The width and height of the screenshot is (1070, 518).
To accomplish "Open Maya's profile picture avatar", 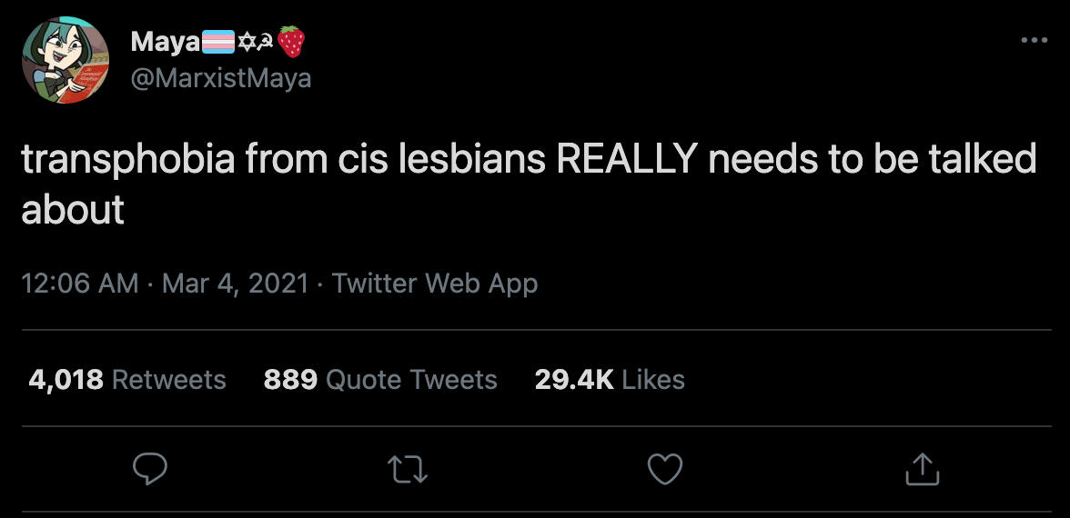I will tap(66, 59).
